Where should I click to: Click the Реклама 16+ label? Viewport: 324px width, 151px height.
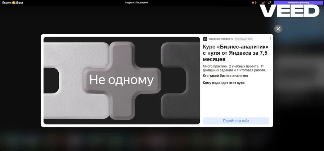[244, 39]
